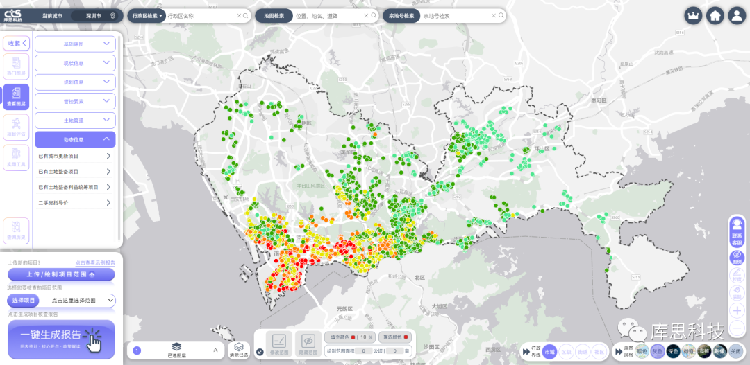Click 上传/绘制项目范围 button

tap(61, 274)
